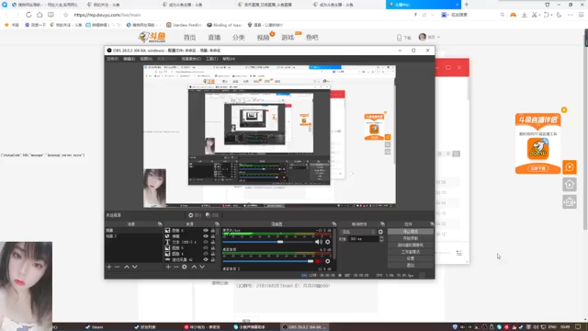The width and height of the screenshot is (588, 331).
Task: Remove selected scene with the minus button
Action: click(117, 267)
